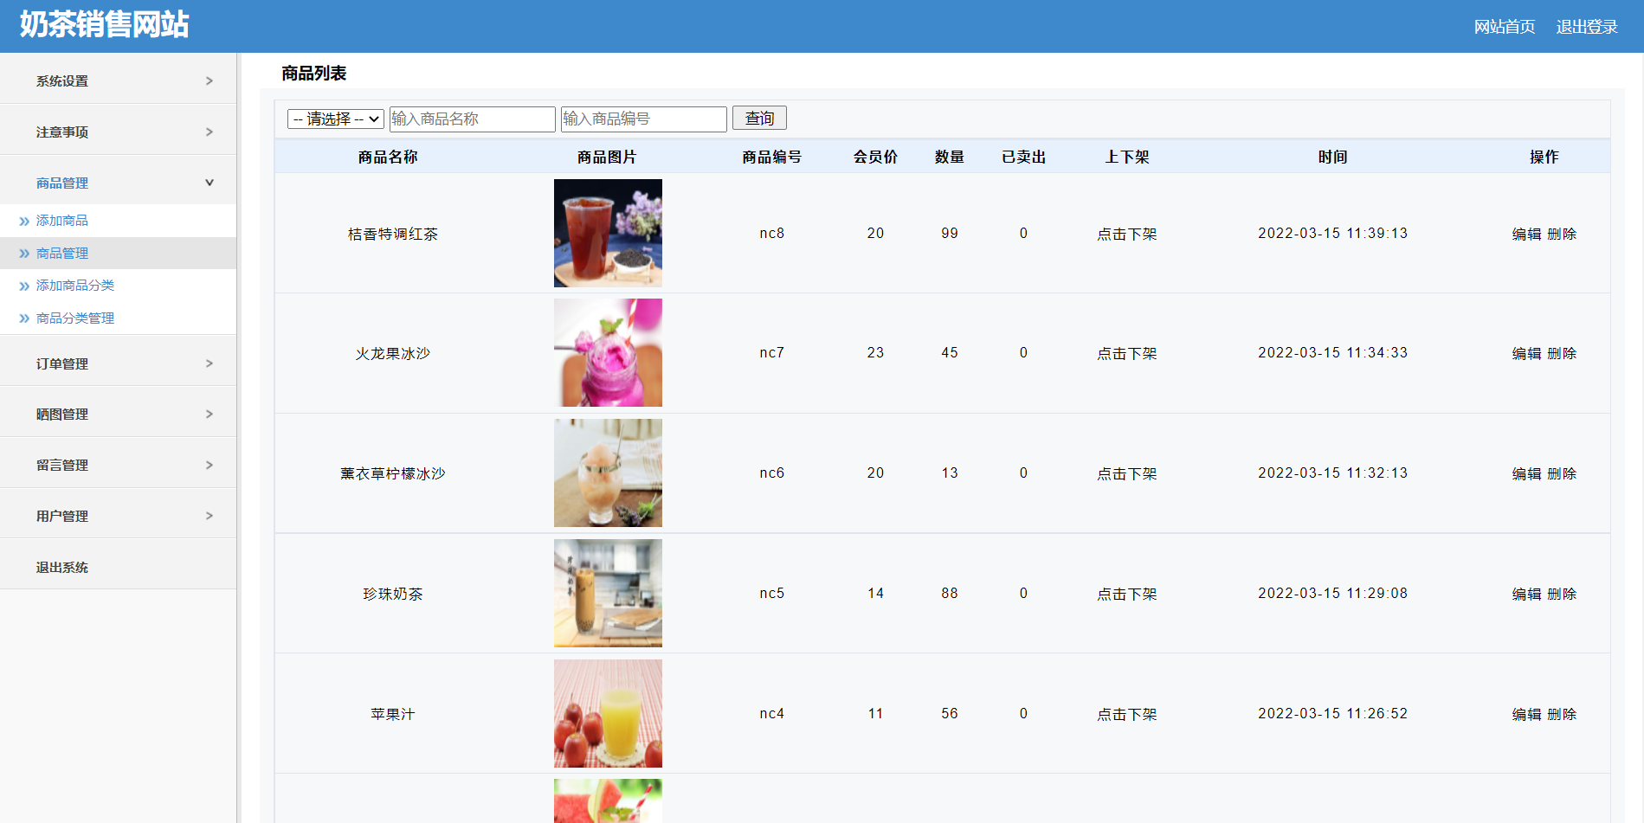Click the 珍珠奶茶 product name
1644x823 pixels.
click(x=393, y=594)
